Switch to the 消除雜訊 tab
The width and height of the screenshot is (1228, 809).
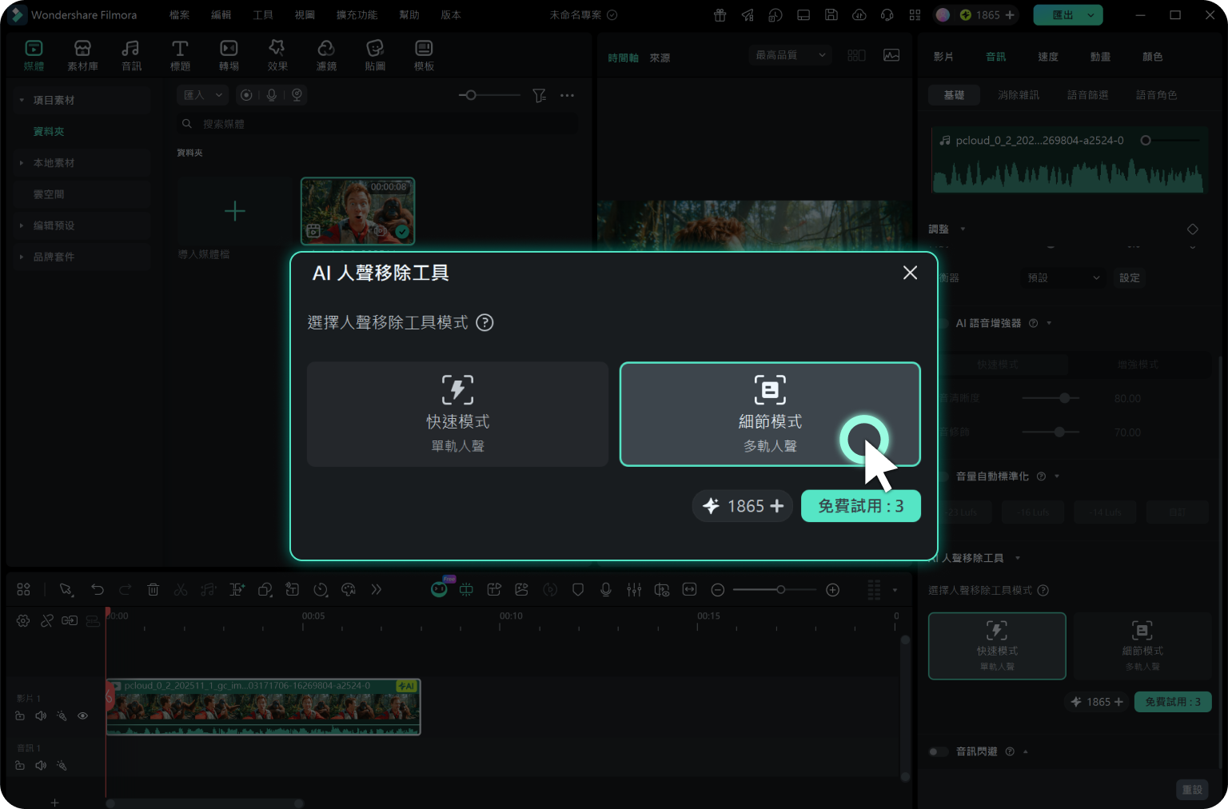pyautogui.click(x=1019, y=95)
